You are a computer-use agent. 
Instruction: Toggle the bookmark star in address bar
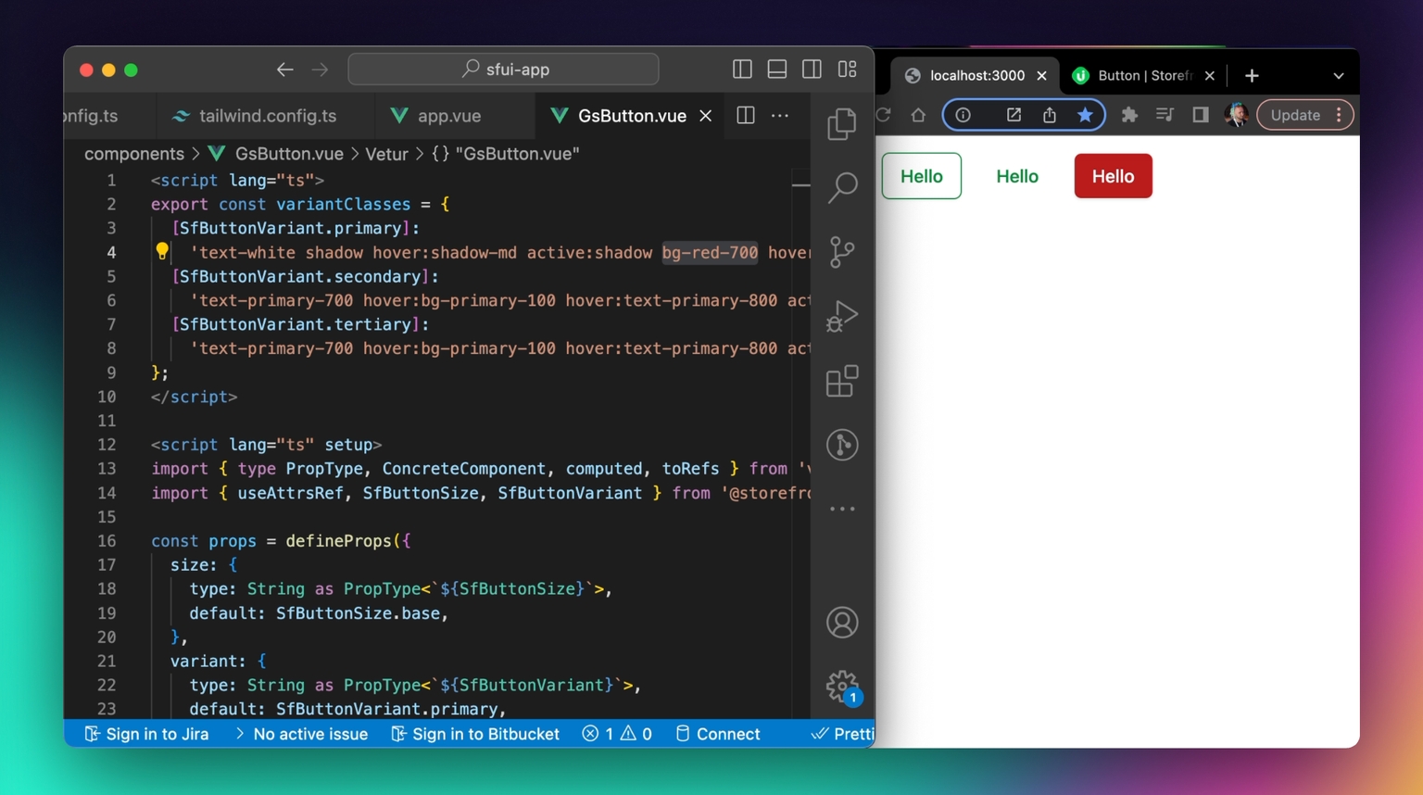click(x=1085, y=115)
